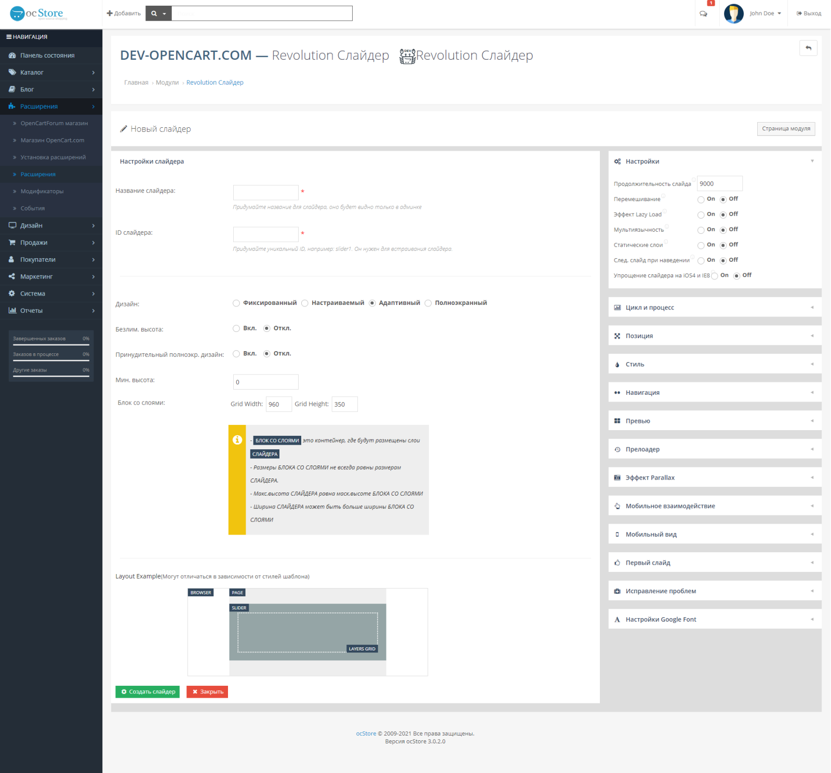Collapse the Настройки panel

(812, 161)
